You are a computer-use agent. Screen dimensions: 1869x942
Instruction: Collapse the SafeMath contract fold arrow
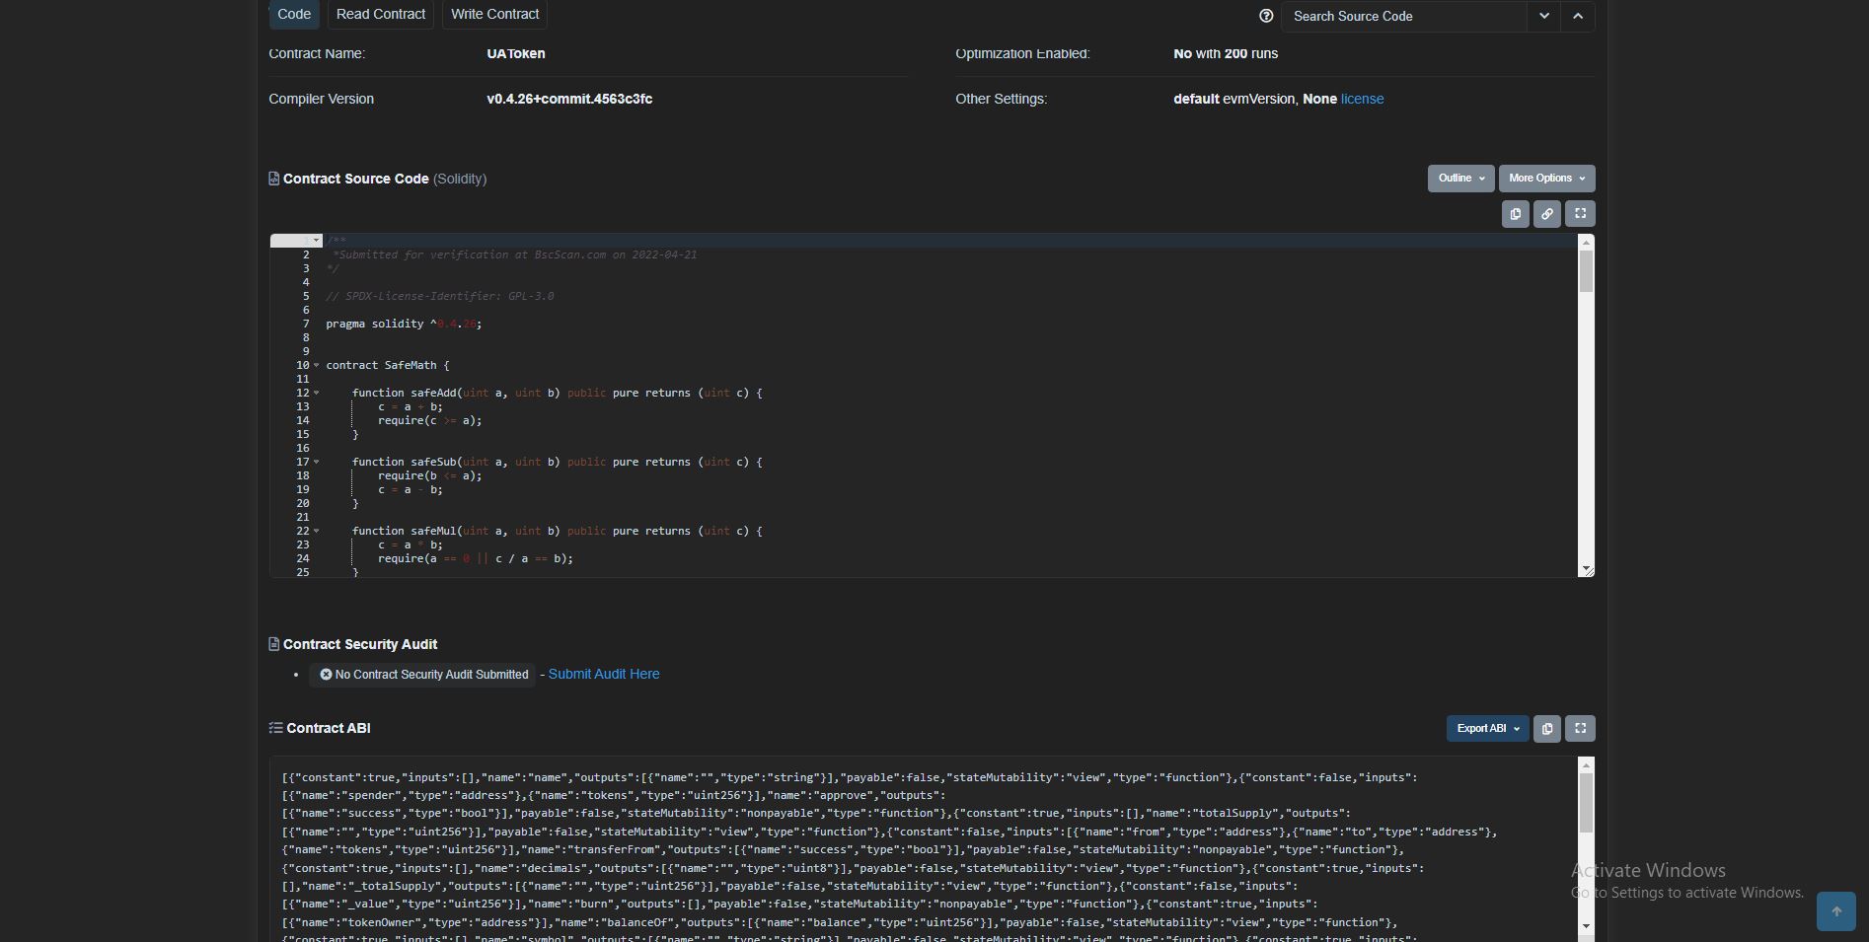[316, 365]
